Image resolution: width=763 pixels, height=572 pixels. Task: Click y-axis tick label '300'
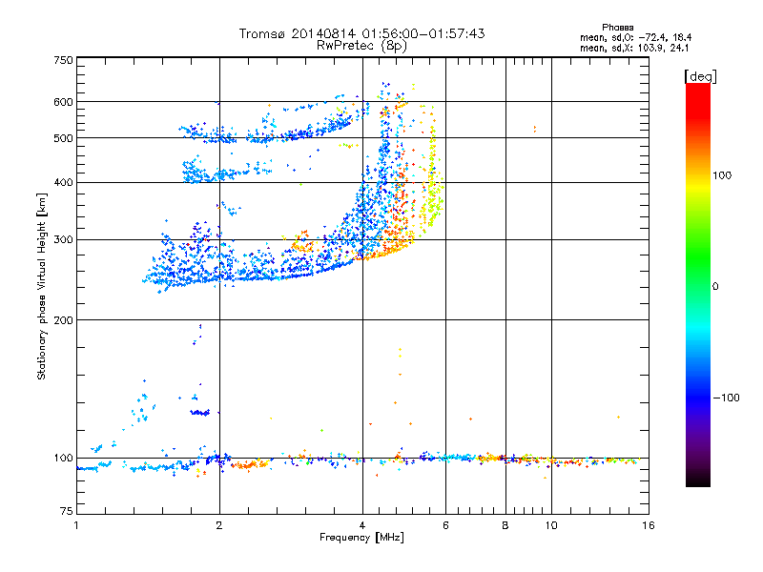63,240
